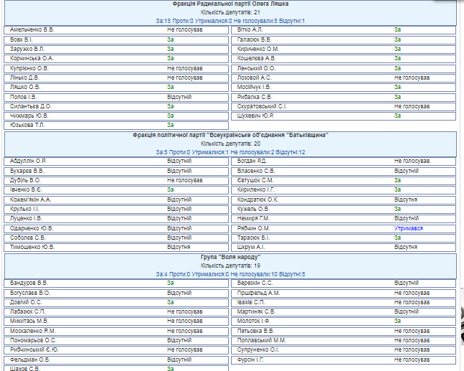The image size is (464, 371).
Task: Click the Утримався status for Рябчин О.М.
Action: click(x=408, y=229)
